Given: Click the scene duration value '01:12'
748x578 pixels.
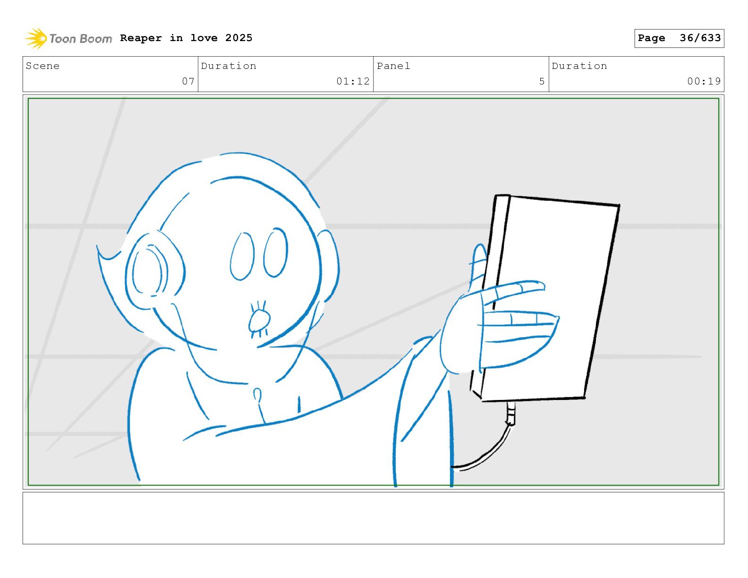Looking at the screenshot, I should [x=353, y=81].
